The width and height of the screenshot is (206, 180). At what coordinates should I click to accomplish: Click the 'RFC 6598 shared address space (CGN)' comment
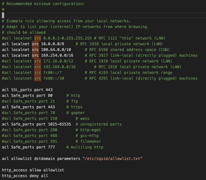[127, 50]
